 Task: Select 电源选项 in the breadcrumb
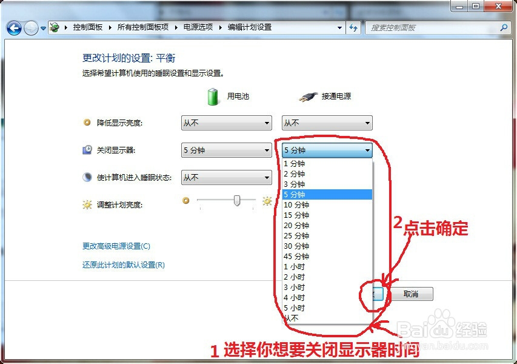198,27
